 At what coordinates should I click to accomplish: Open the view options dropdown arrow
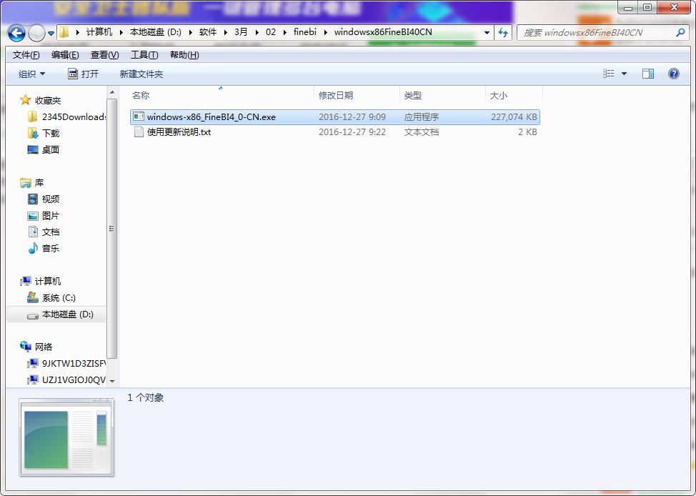click(624, 74)
